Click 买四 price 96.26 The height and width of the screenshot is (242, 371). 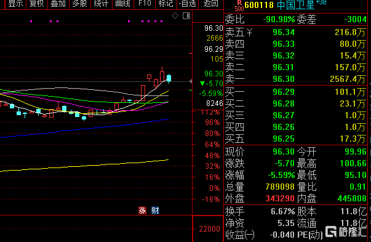[x=284, y=127]
